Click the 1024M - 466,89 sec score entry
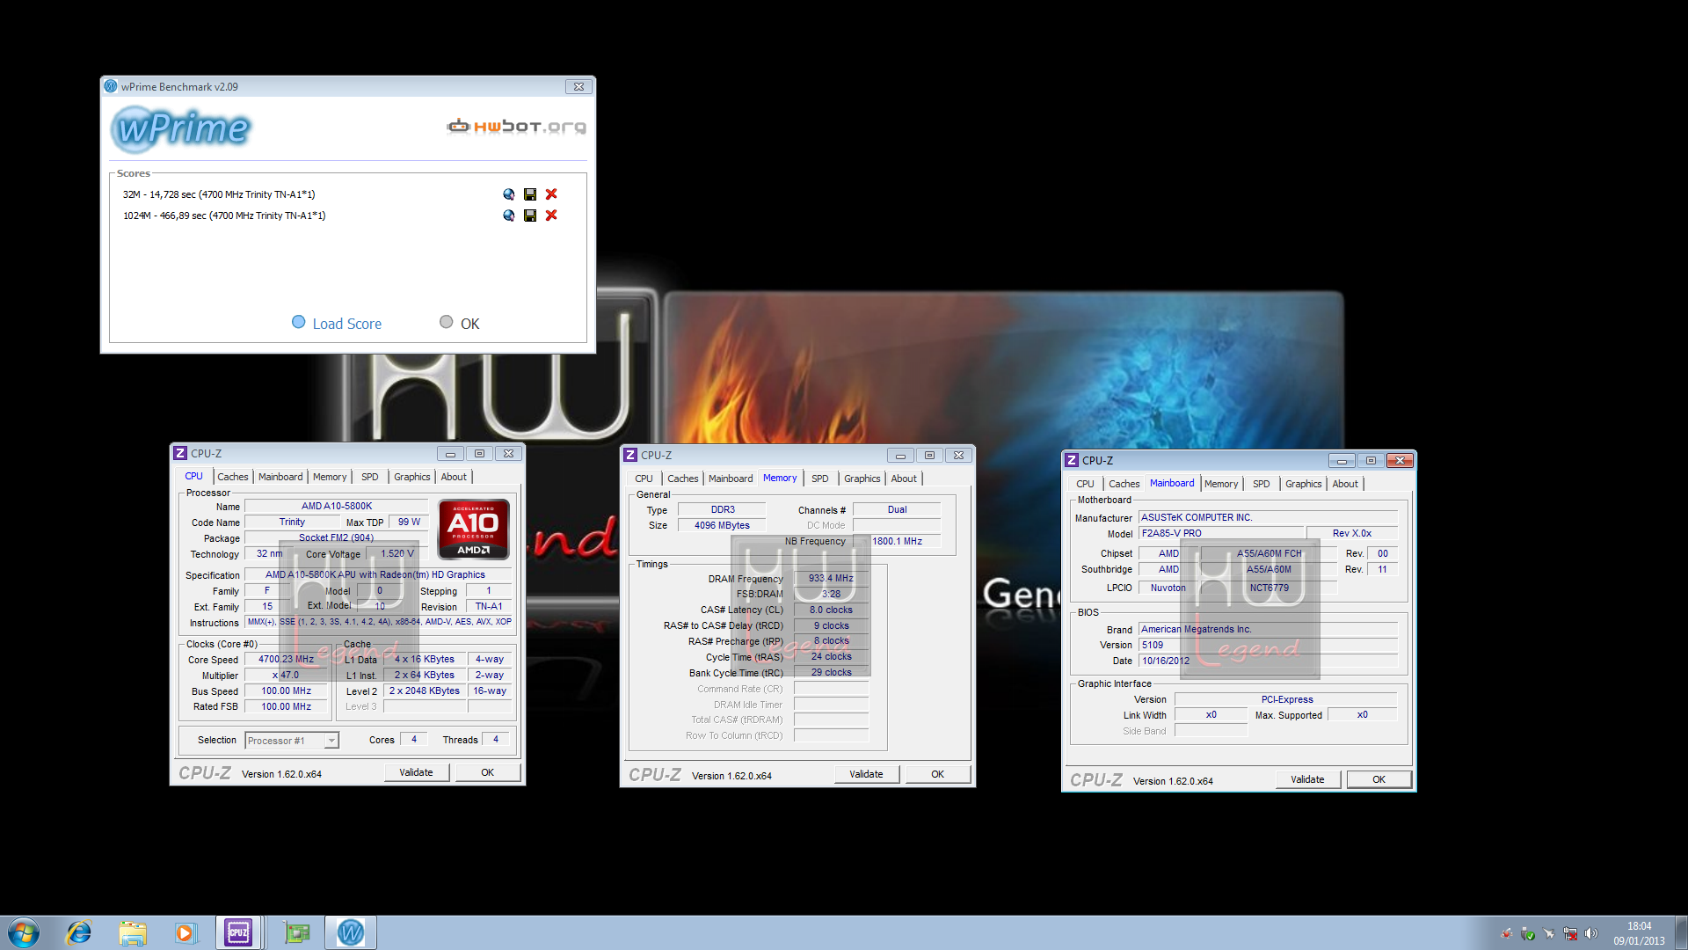1688x950 pixels. click(224, 216)
